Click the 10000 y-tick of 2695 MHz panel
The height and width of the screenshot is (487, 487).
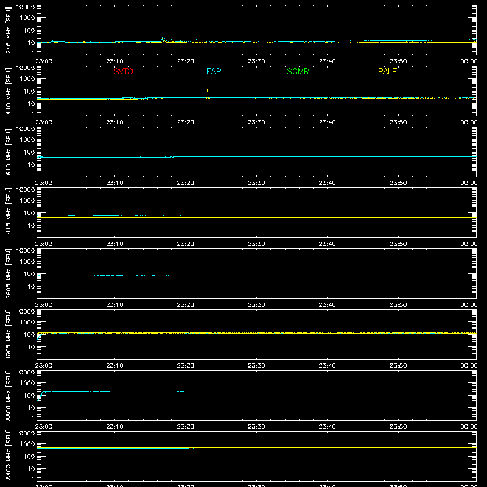pos(26,251)
